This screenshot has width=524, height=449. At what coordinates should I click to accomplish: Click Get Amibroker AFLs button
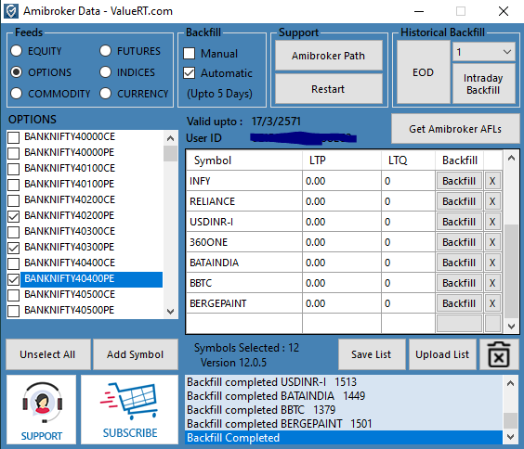(455, 129)
